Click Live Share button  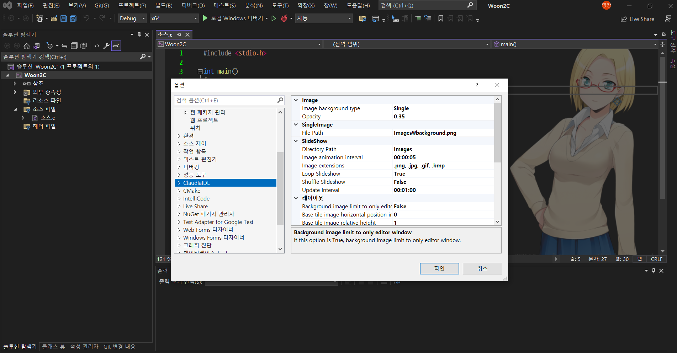[x=638, y=19]
